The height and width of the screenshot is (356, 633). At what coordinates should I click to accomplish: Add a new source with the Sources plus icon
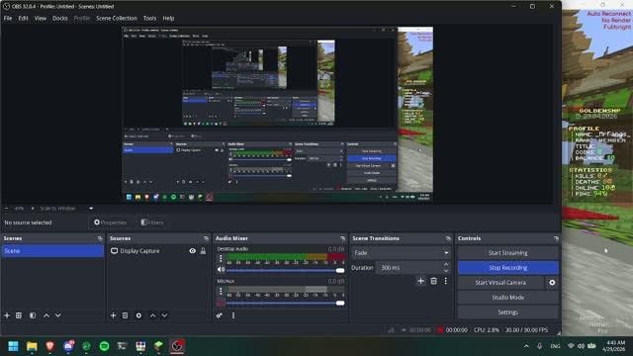pos(114,315)
